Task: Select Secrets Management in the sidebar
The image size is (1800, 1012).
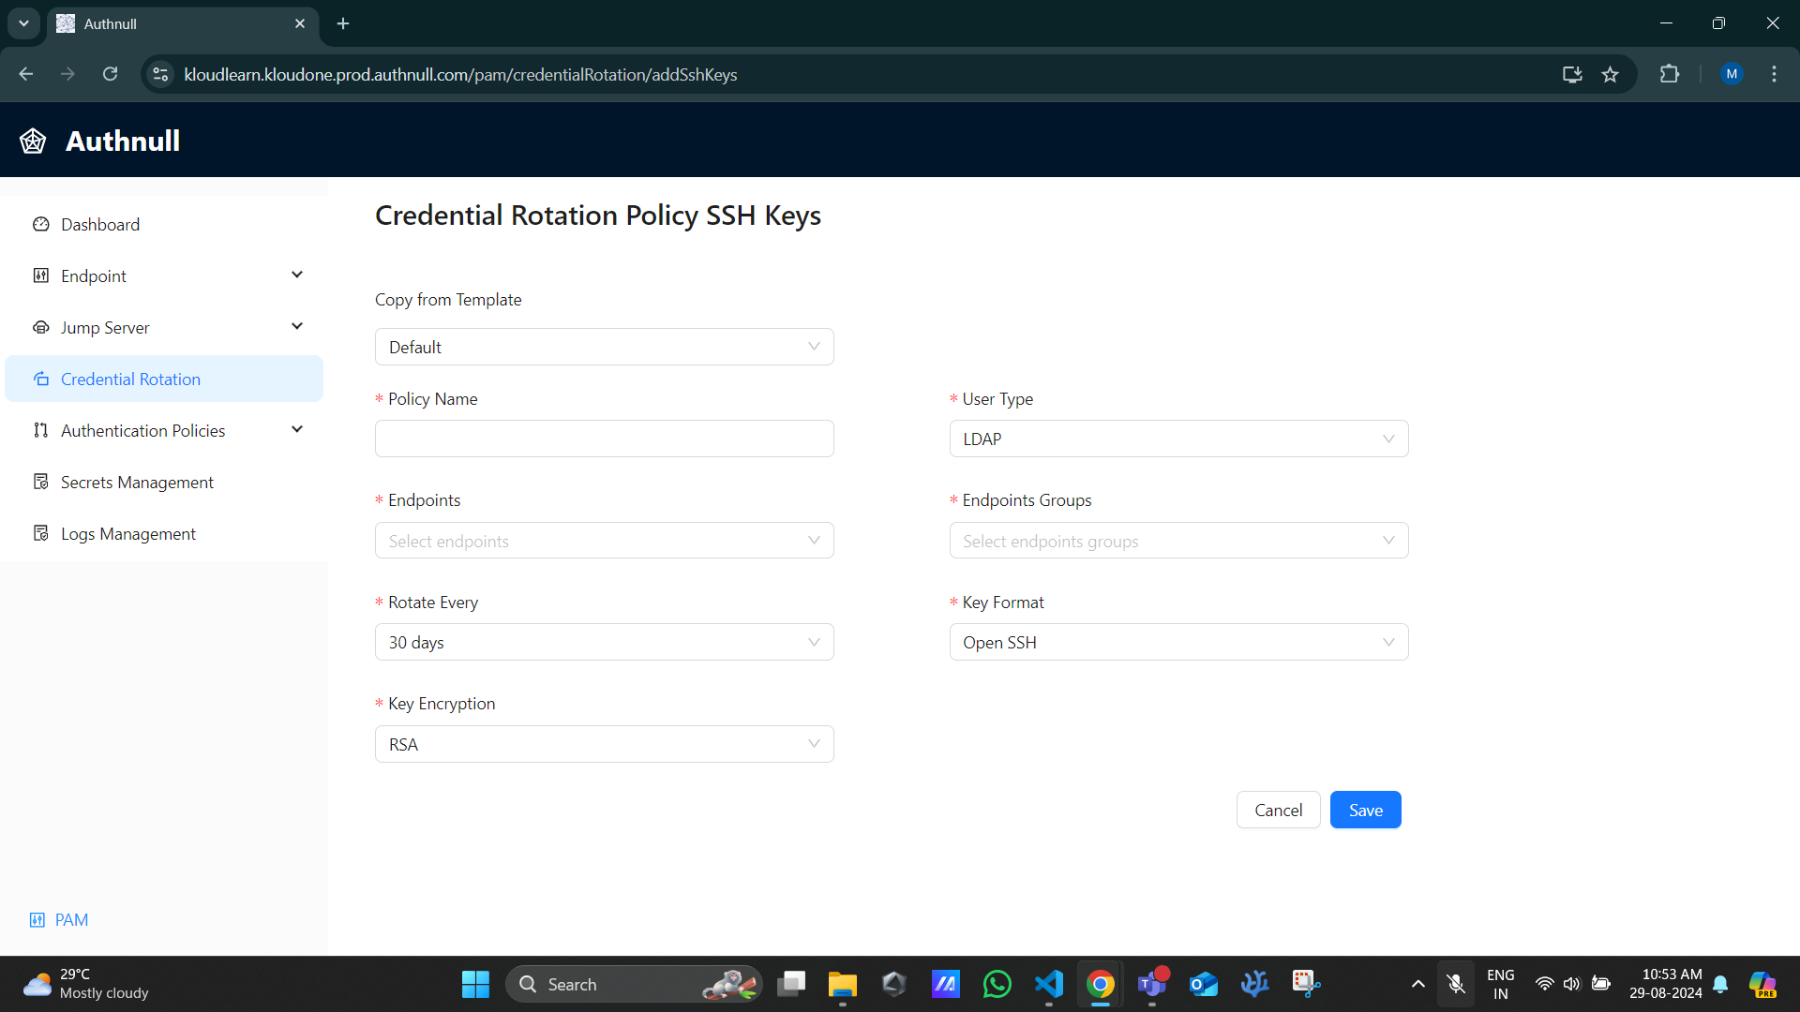Action: [136, 482]
